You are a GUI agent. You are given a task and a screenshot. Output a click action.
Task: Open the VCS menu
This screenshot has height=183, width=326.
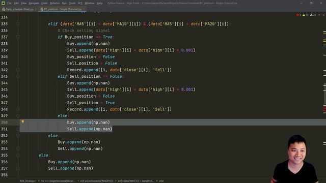pyautogui.click(x=80, y=3)
